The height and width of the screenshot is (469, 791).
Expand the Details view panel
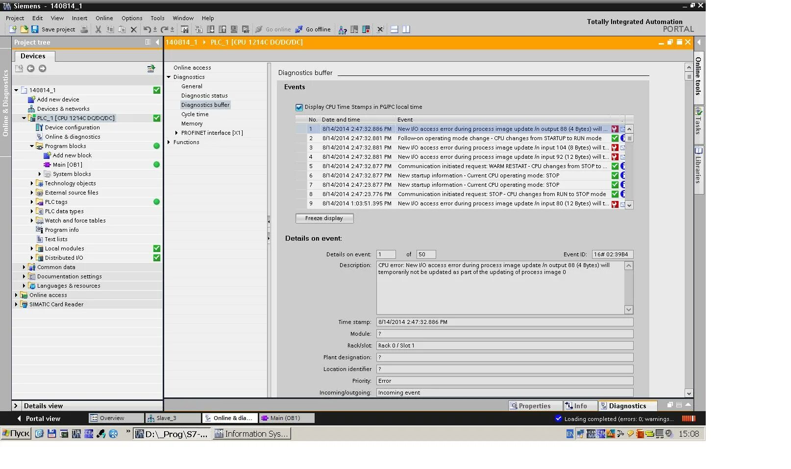click(16, 406)
